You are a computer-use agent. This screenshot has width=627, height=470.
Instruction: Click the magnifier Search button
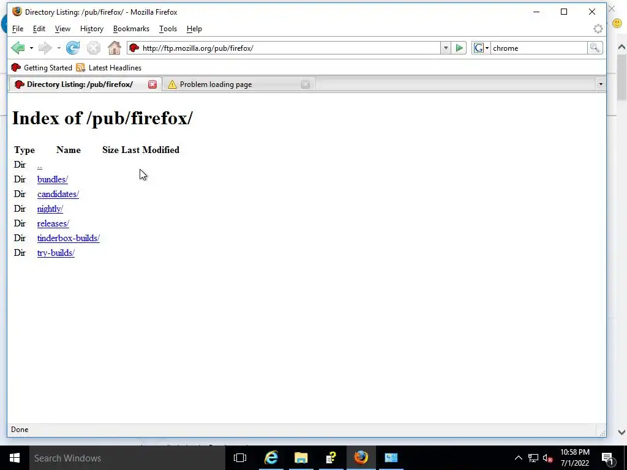pyautogui.click(x=595, y=48)
